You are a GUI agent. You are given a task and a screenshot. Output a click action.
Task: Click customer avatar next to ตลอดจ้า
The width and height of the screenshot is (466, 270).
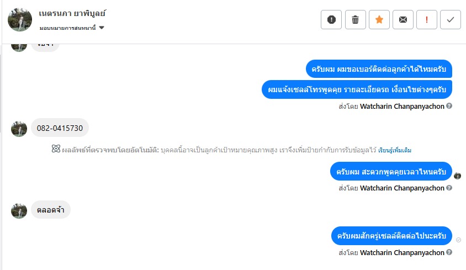tap(19, 210)
